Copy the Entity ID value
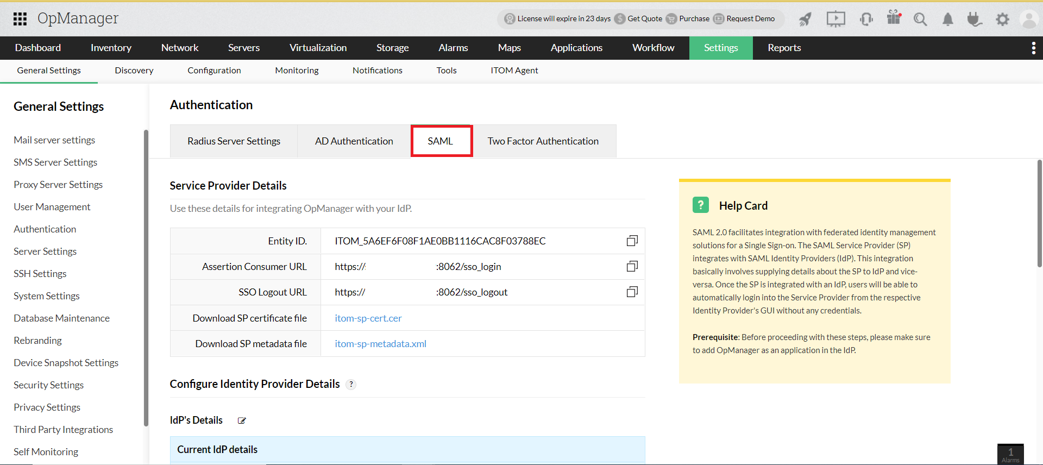This screenshot has height=465, width=1043. [x=632, y=241]
